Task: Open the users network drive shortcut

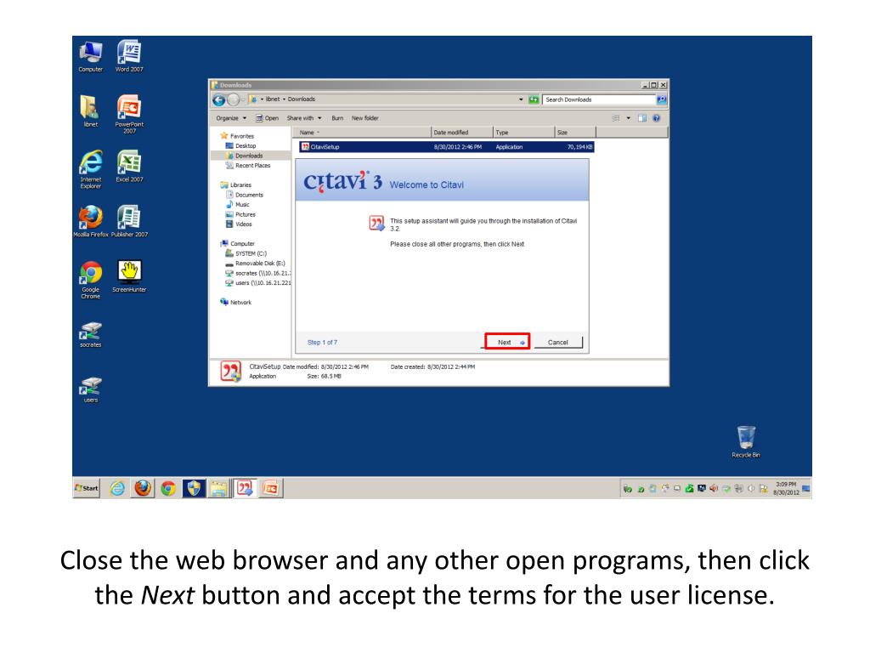Action: (90, 389)
